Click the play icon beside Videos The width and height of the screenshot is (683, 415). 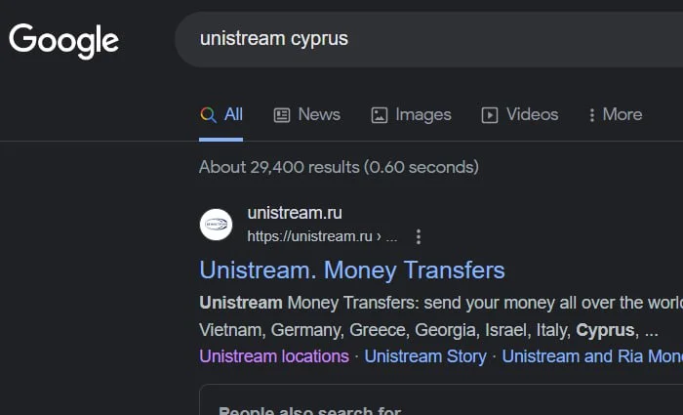tap(490, 115)
